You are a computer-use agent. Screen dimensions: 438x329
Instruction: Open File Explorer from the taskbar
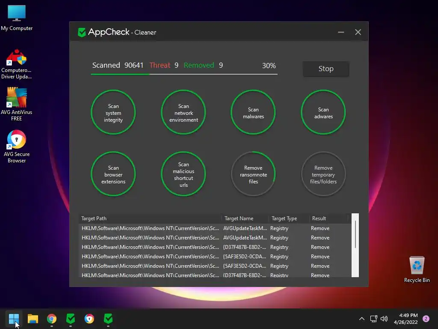click(x=33, y=319)
